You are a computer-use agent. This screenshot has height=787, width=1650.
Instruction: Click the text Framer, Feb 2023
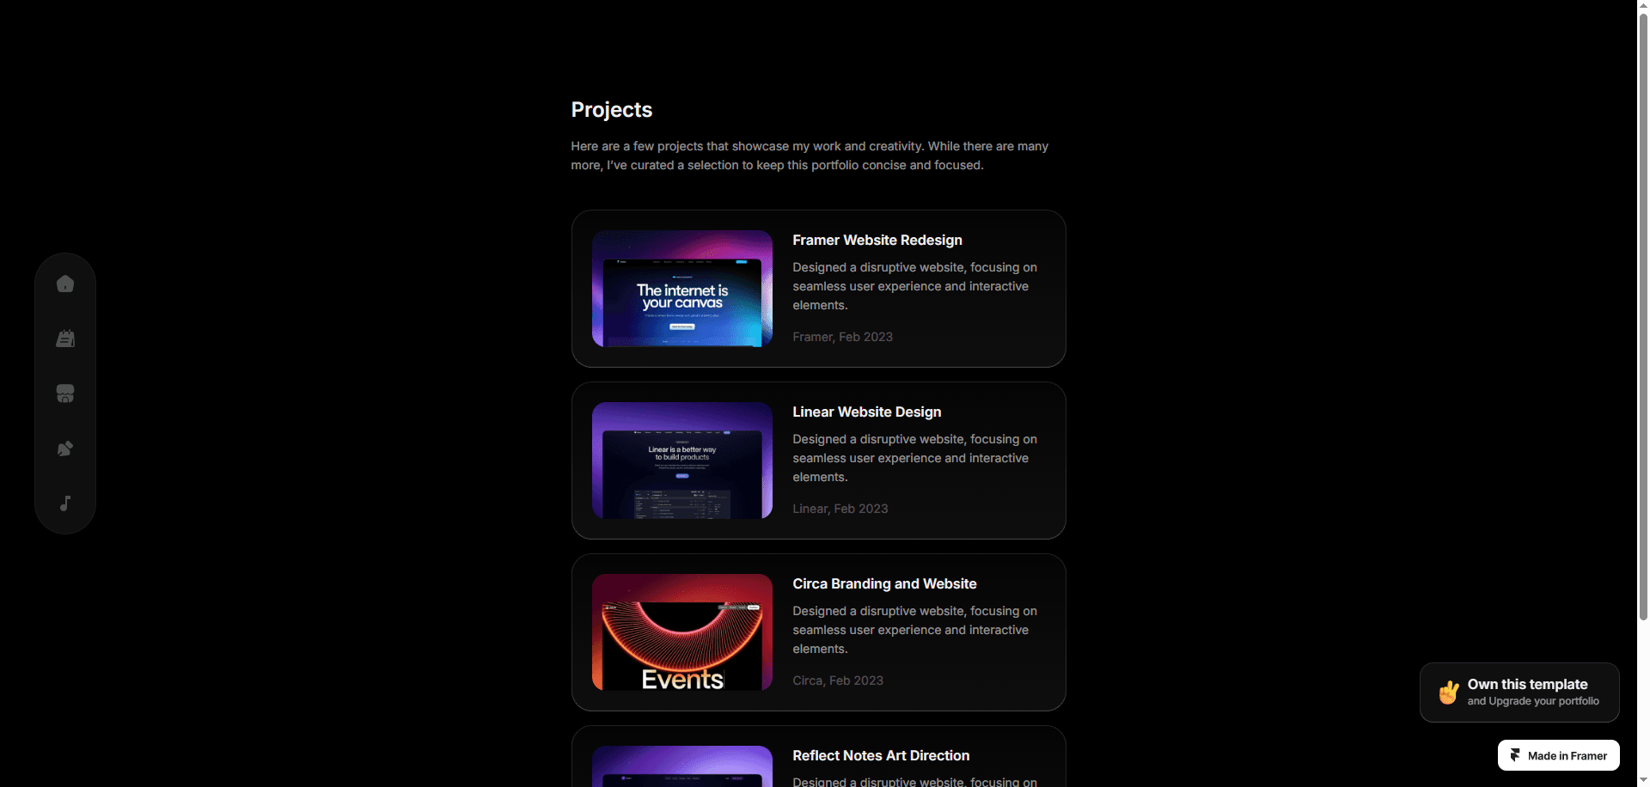pyautogui.click(x=842, y=337)
